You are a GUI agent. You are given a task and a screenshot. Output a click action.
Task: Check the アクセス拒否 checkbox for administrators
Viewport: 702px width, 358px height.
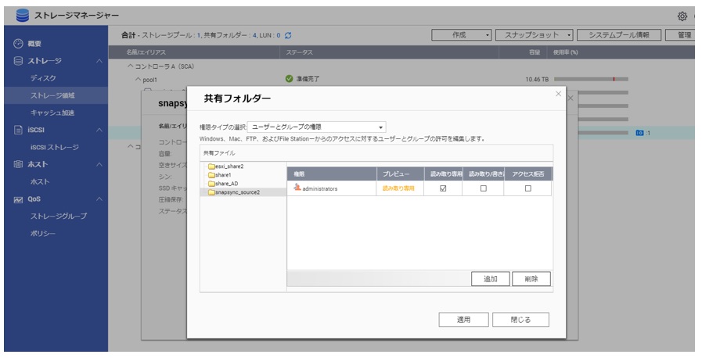click(x=527, y=188)
